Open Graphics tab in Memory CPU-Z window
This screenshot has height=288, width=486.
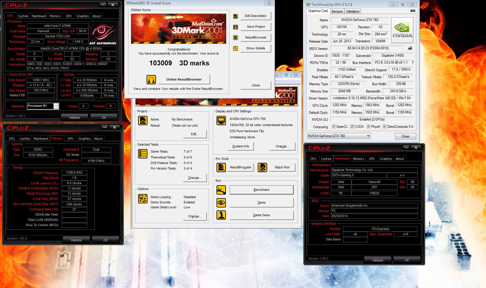point(85,139)
